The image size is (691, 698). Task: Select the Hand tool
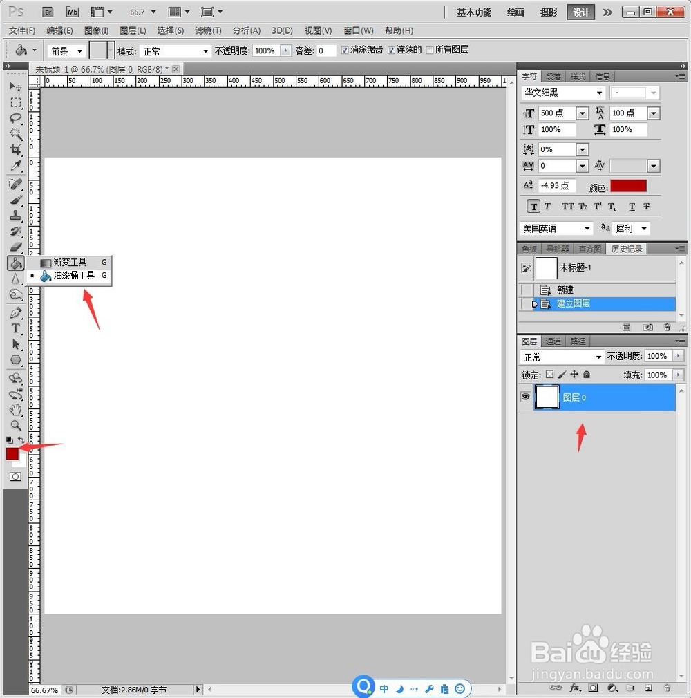(x=16, y=409)
